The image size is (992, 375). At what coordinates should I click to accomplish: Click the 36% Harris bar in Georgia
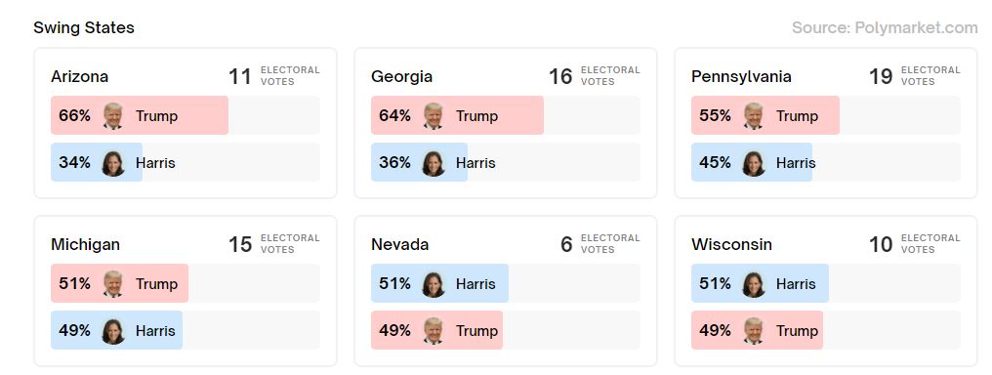point(419,162)
